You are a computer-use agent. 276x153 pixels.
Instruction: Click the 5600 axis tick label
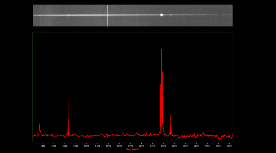[109, 146]
